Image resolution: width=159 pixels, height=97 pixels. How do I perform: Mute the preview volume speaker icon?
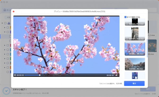pyautogui.click(x=117, y=75)
